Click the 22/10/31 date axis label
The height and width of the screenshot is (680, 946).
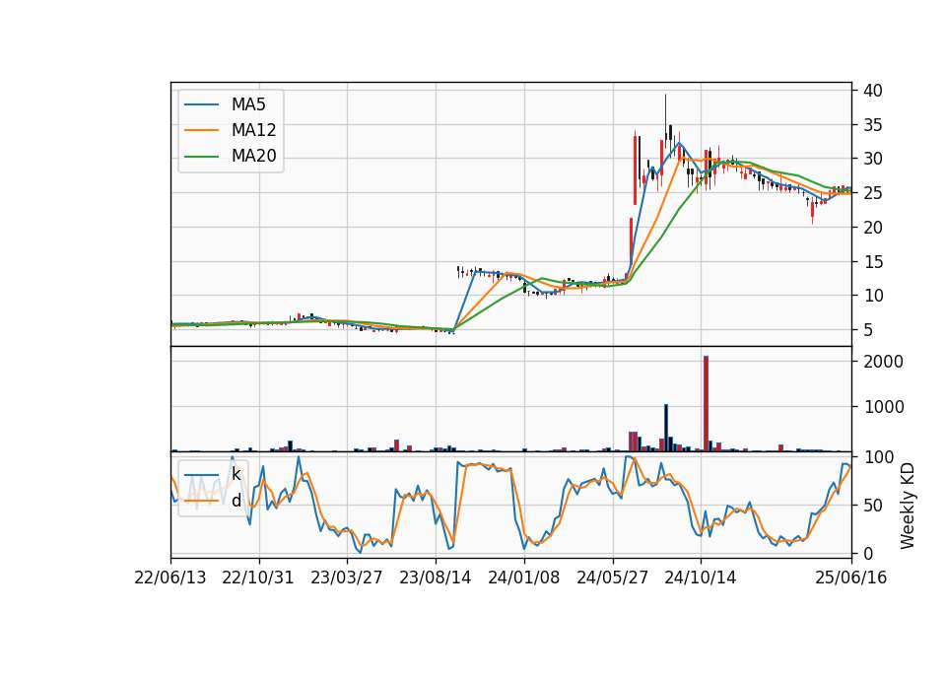(x=258, y=578)
